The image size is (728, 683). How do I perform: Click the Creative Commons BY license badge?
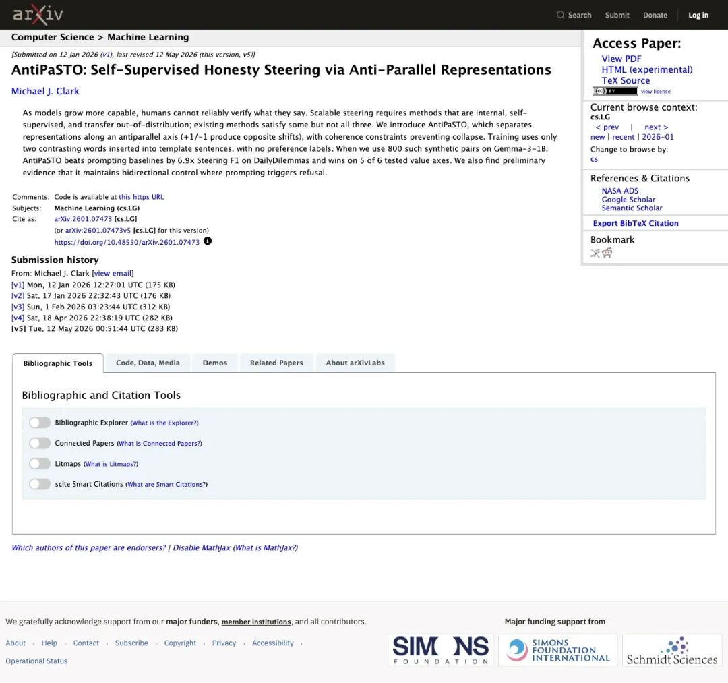tap(615, 91)
